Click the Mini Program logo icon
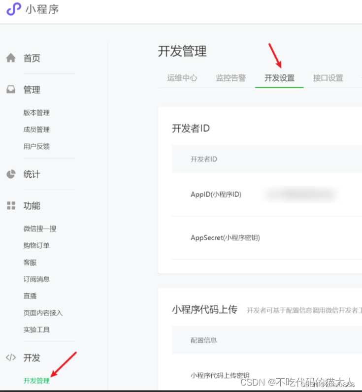 pyautogui.click(x=14, y=9)
